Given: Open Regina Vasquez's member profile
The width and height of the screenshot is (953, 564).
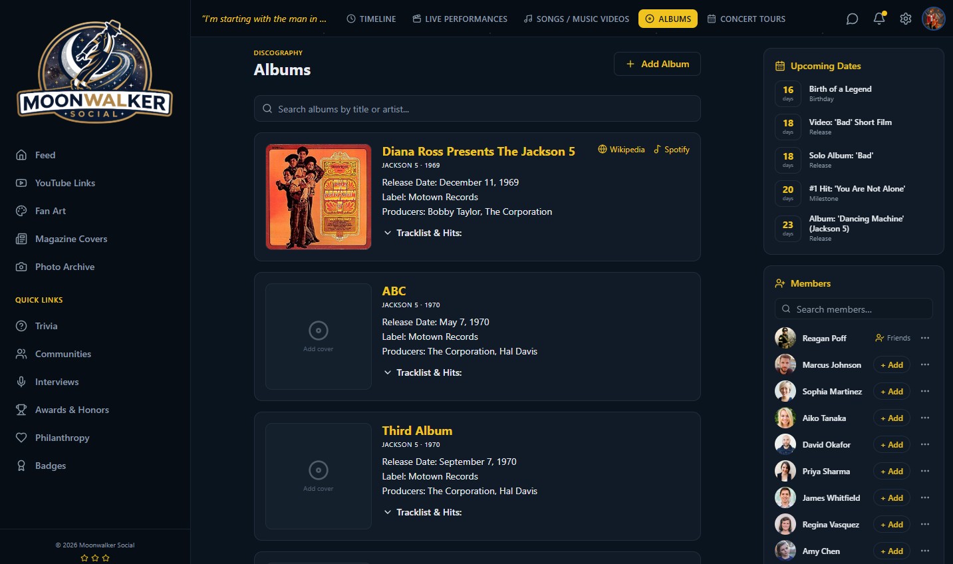Looking at the screenshot, I should click(831, 524).
